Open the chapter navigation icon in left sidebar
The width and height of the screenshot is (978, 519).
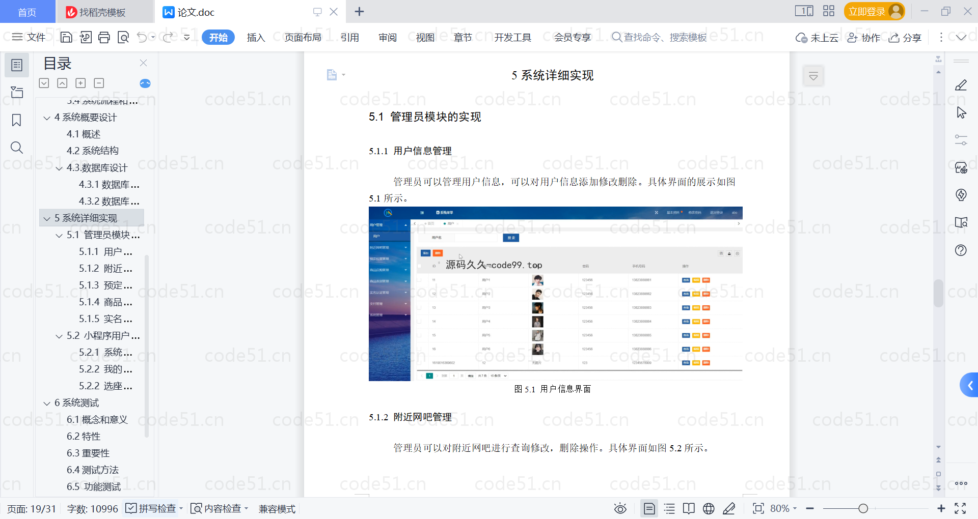point(17,92)
